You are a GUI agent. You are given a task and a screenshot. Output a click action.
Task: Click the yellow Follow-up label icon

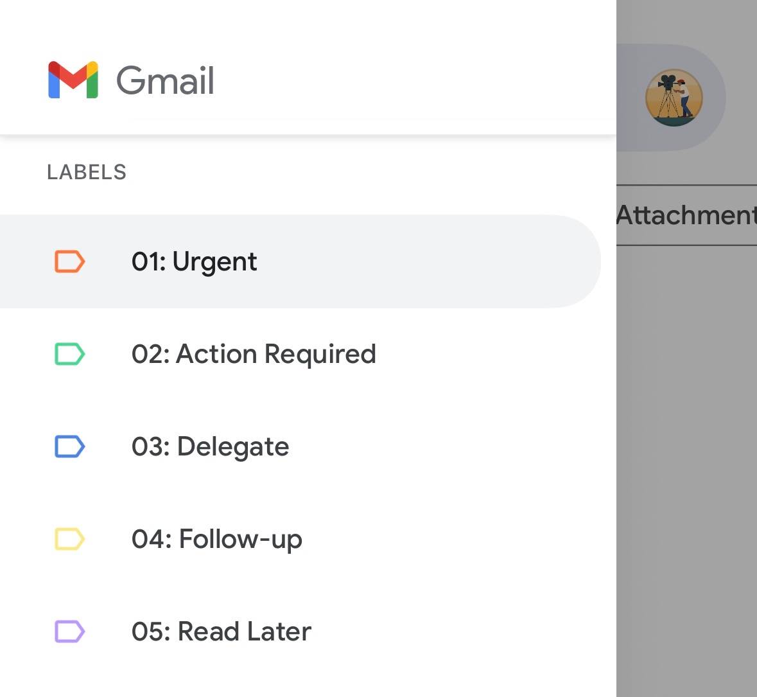69,539
